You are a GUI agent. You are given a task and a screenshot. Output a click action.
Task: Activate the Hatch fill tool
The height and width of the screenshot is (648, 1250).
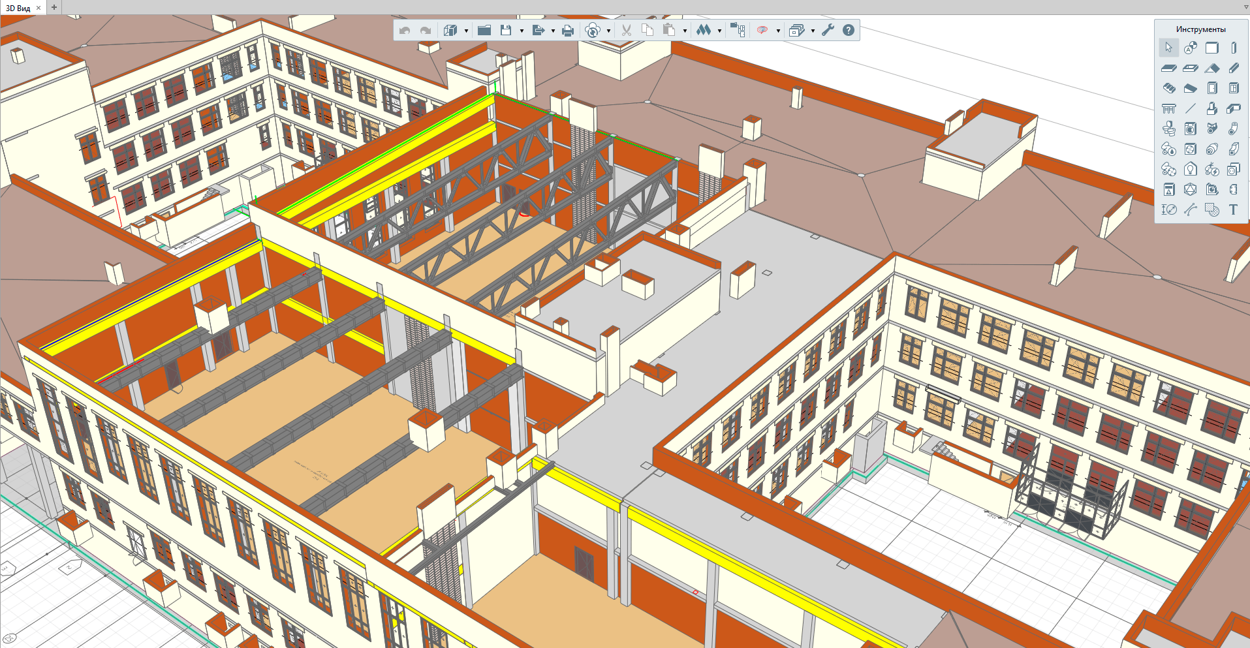[x=1212, y=209]
